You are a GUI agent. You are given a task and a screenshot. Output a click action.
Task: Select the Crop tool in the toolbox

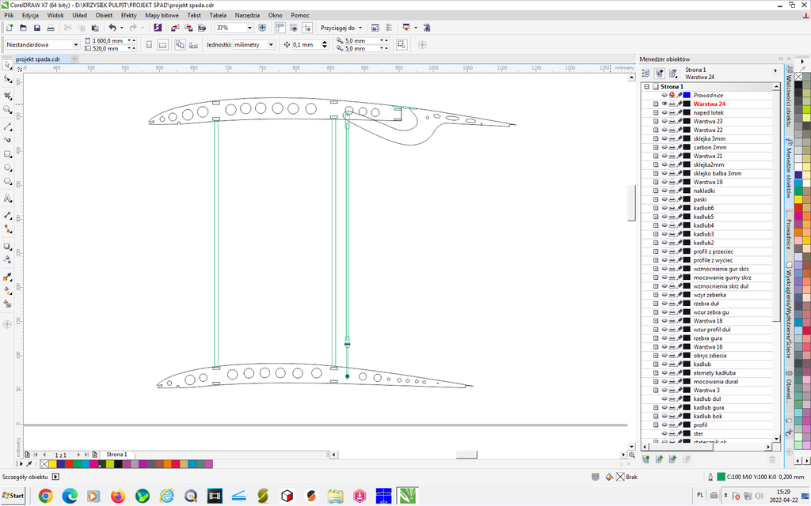tap(8, 95)
